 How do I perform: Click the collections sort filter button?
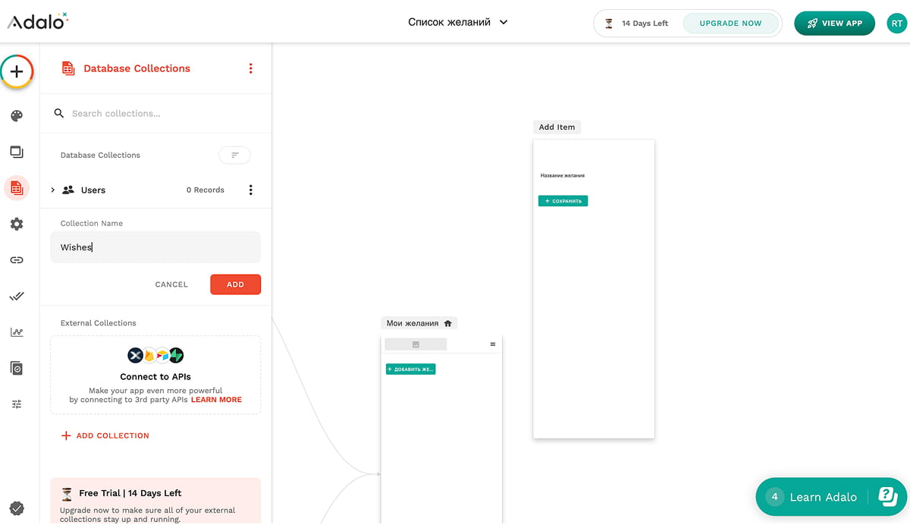pyautogui.click(x=234, y=155)
